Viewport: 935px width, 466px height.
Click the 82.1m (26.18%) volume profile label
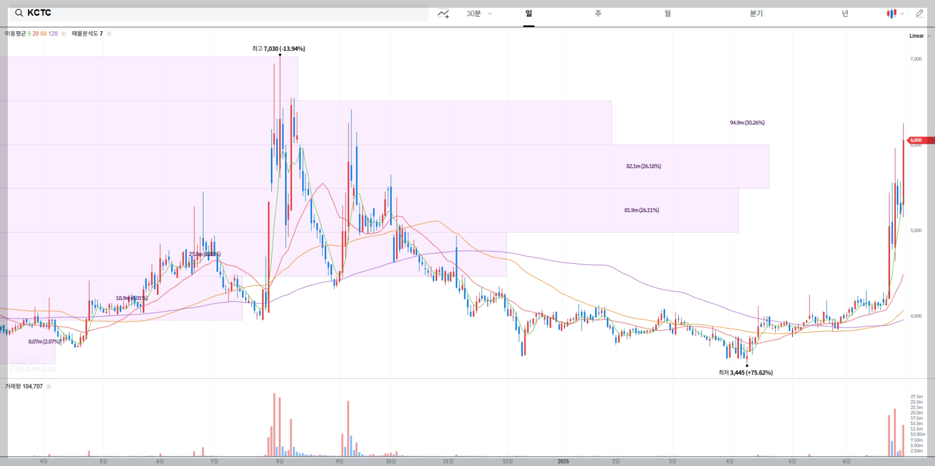[644, 166]
